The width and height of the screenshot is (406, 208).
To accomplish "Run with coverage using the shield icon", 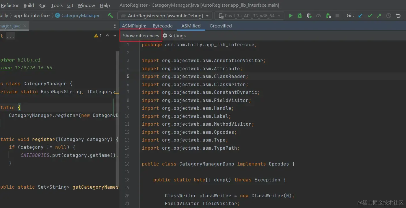I will tap(309, 16).
